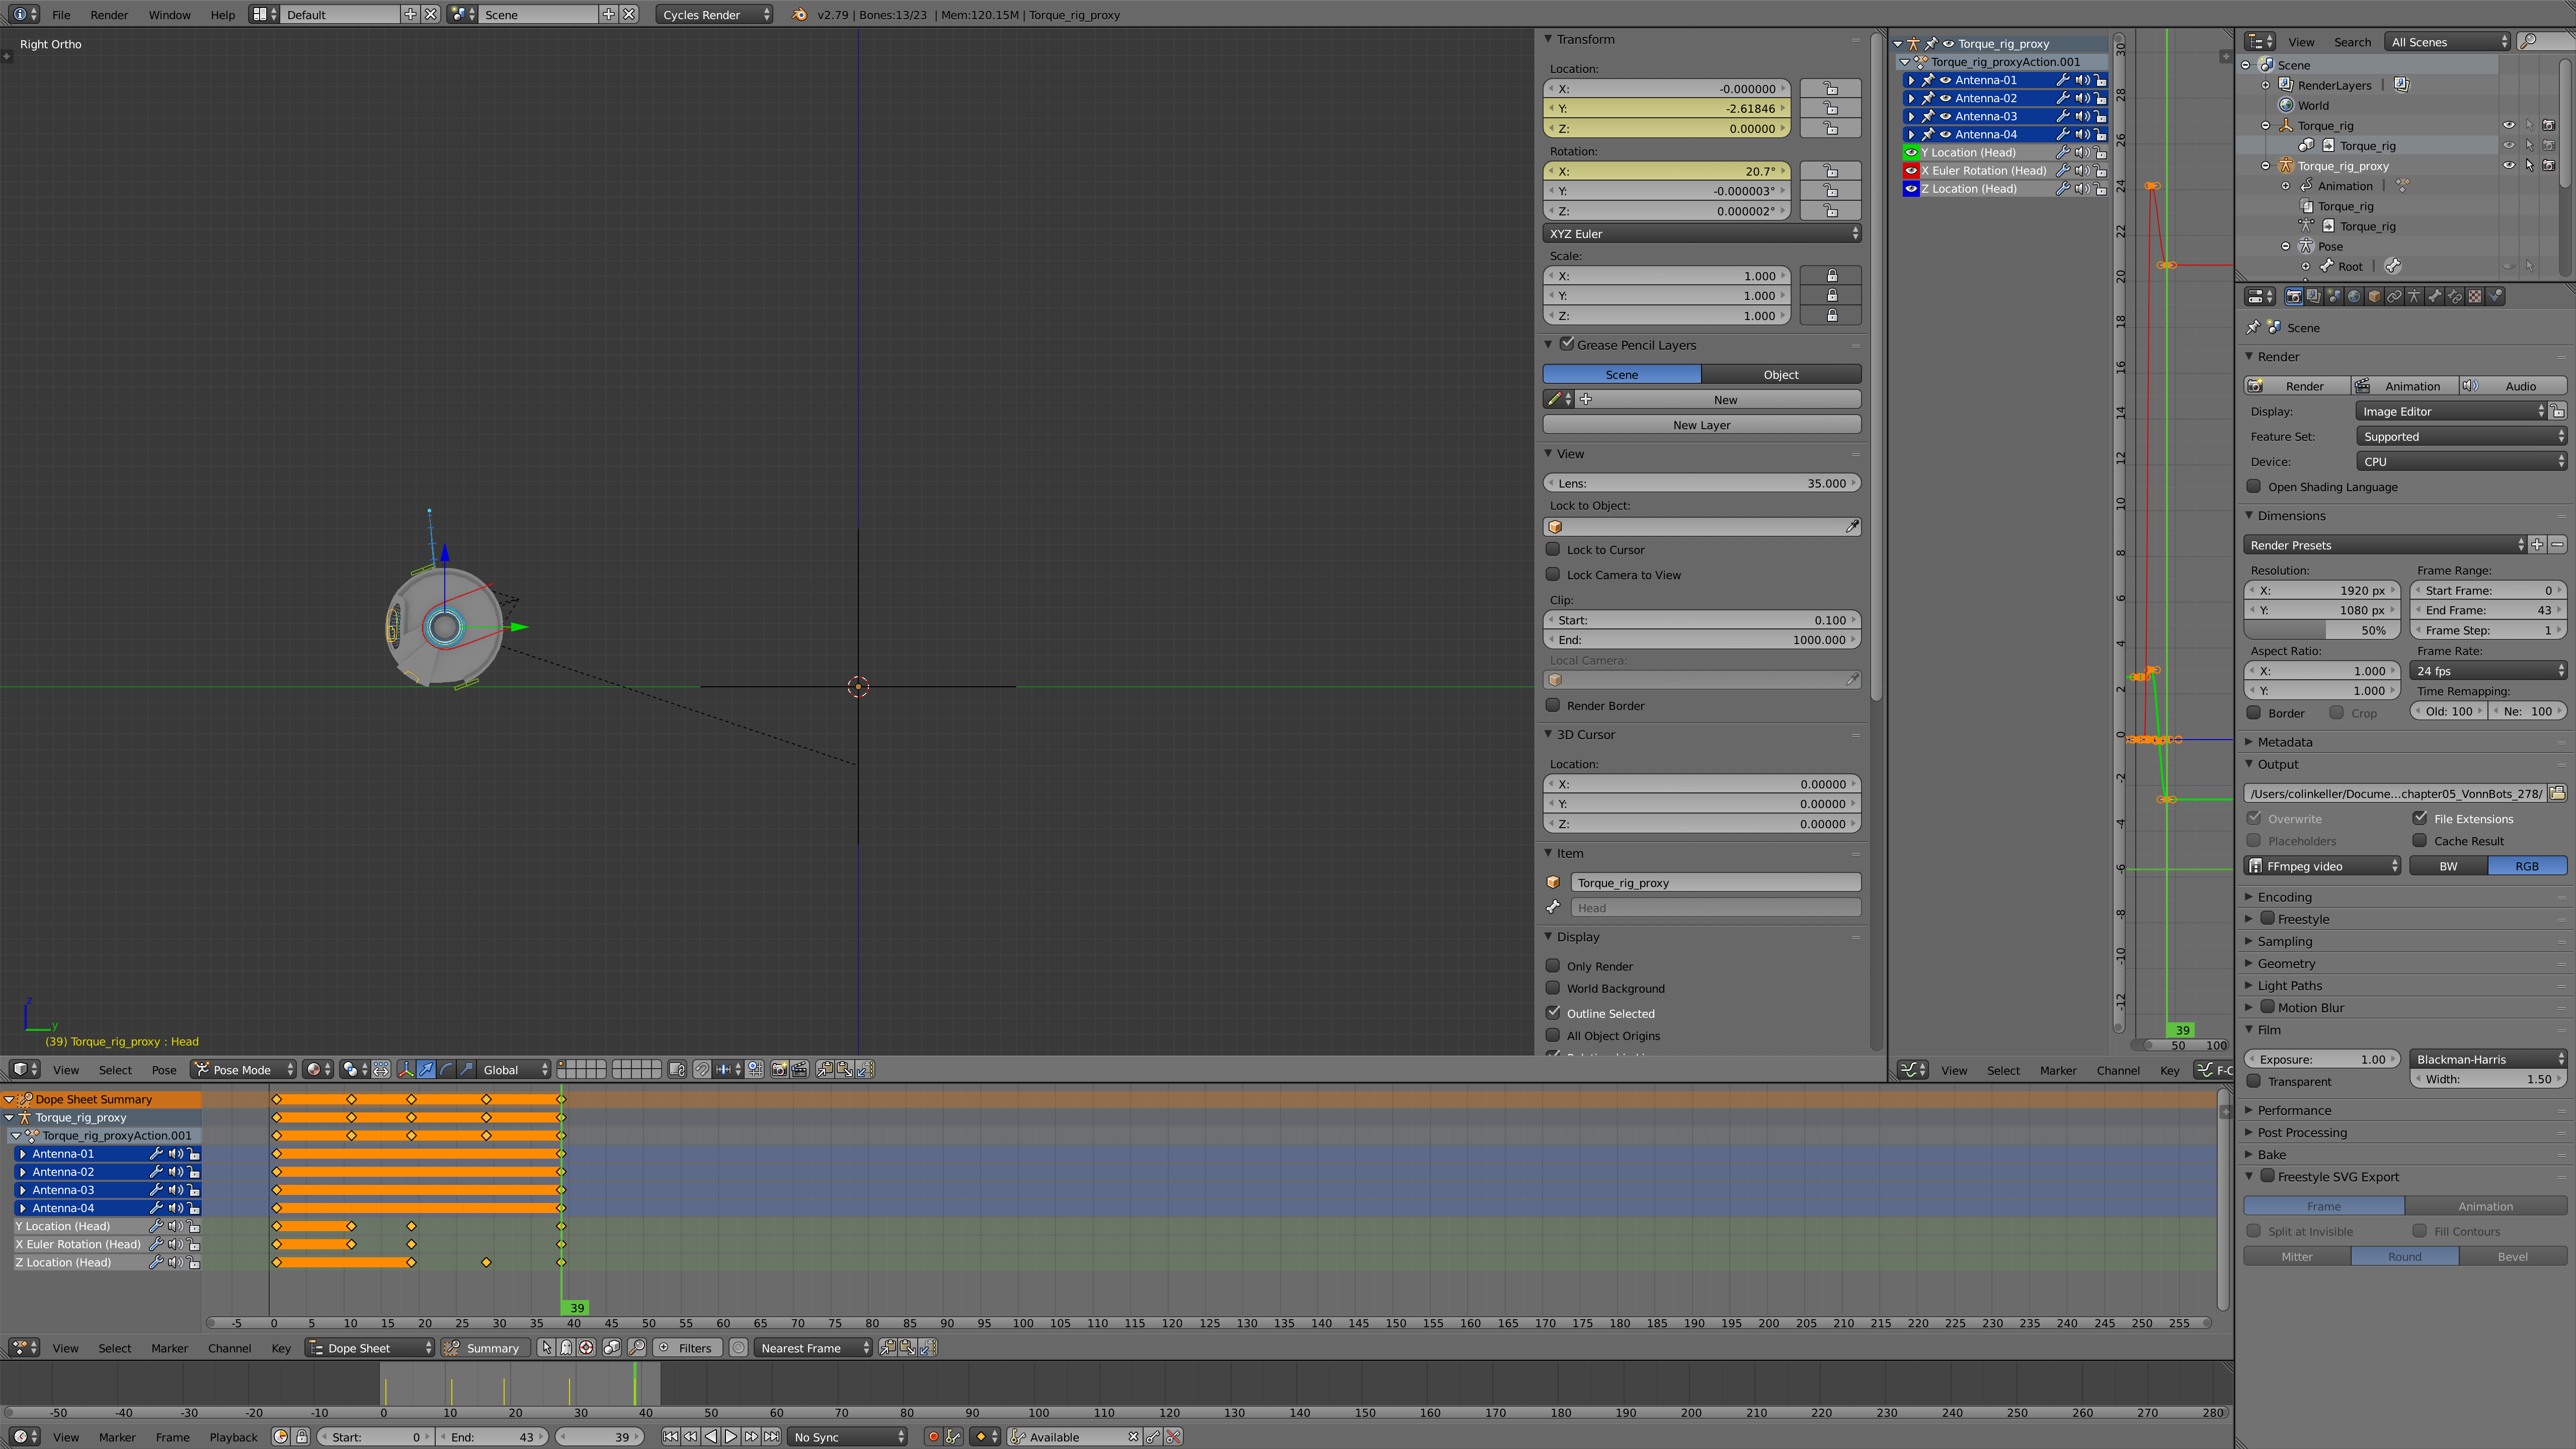The width and height of the screenshot is (2576, 1449).
Task: Open output path folder browser icon
Action: (2557, 793)
